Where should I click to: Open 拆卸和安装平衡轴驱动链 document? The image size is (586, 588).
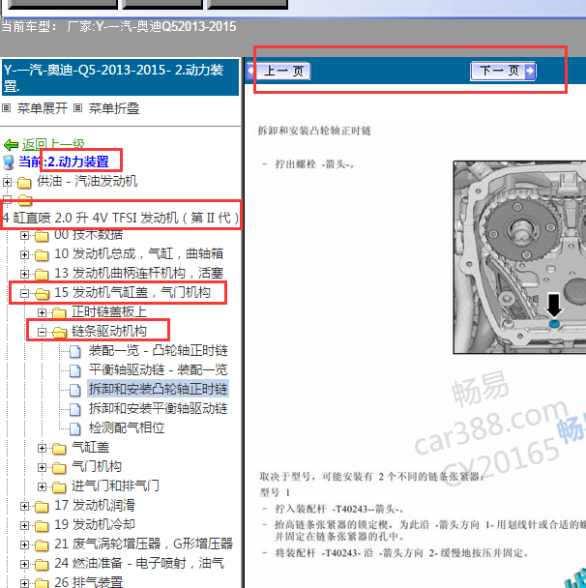(158, 408)
